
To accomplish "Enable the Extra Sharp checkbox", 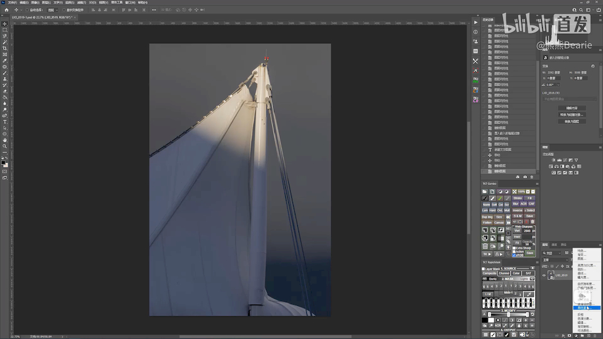I will 514,247.
